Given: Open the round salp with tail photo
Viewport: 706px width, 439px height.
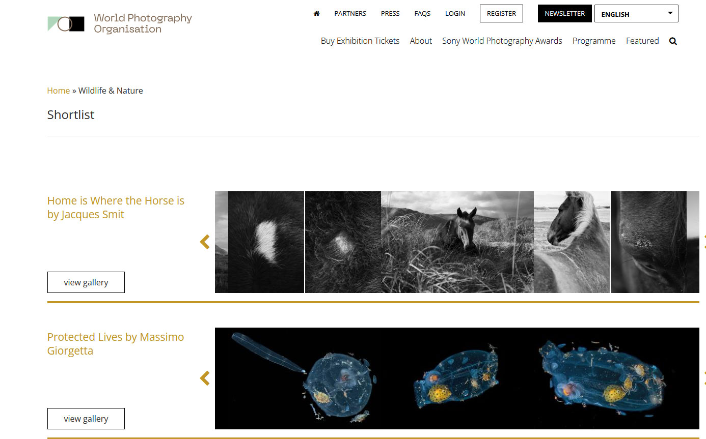Looking at the screenshot, I should pyautogui.click(x=304, y=378).
